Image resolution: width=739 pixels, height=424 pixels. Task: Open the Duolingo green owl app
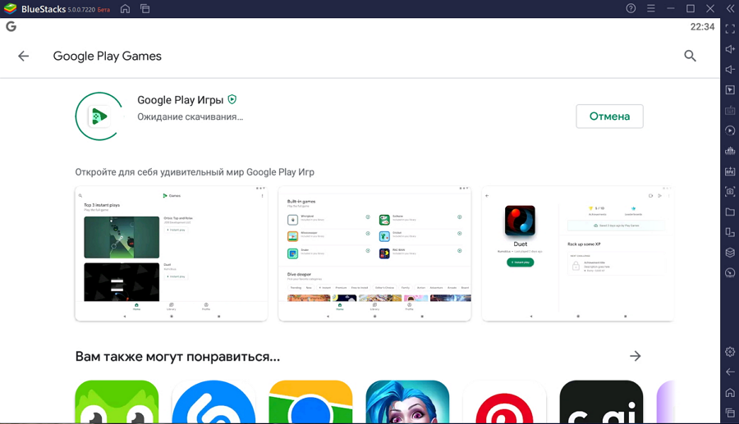[117, 402]
